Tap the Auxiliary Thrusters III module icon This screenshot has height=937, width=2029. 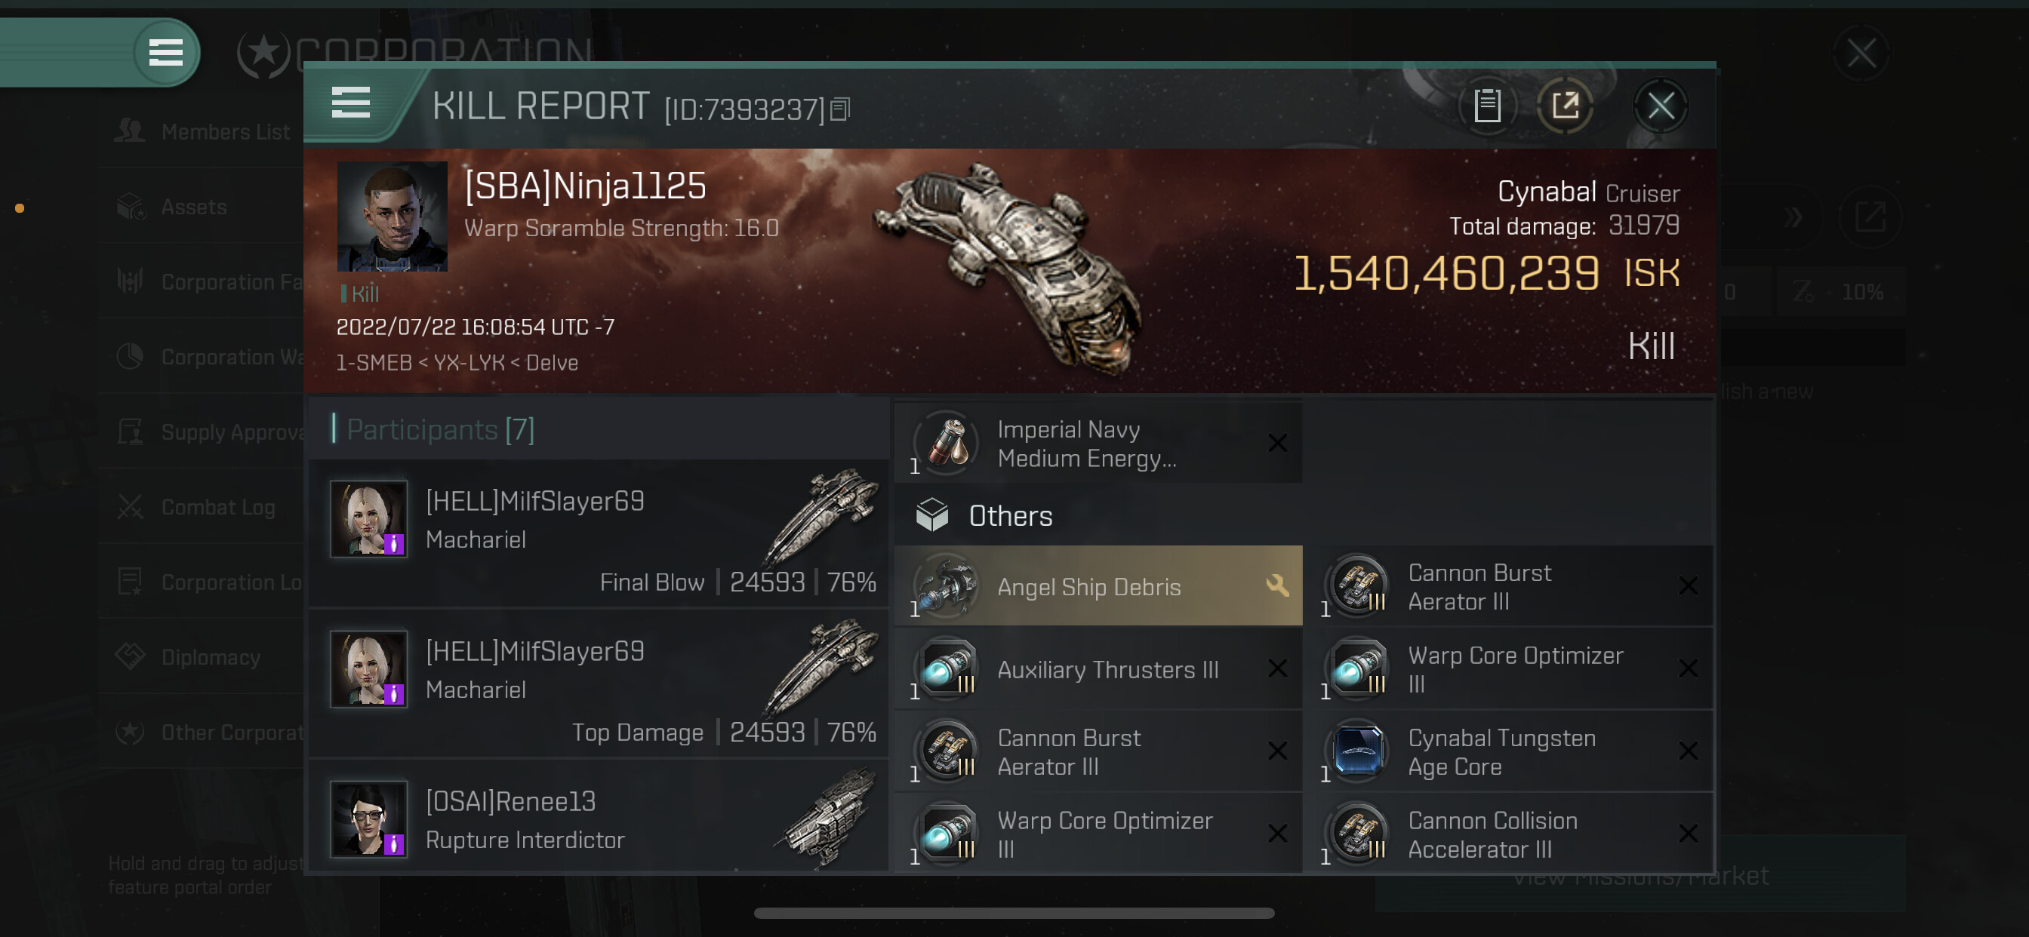click(947, 668)
